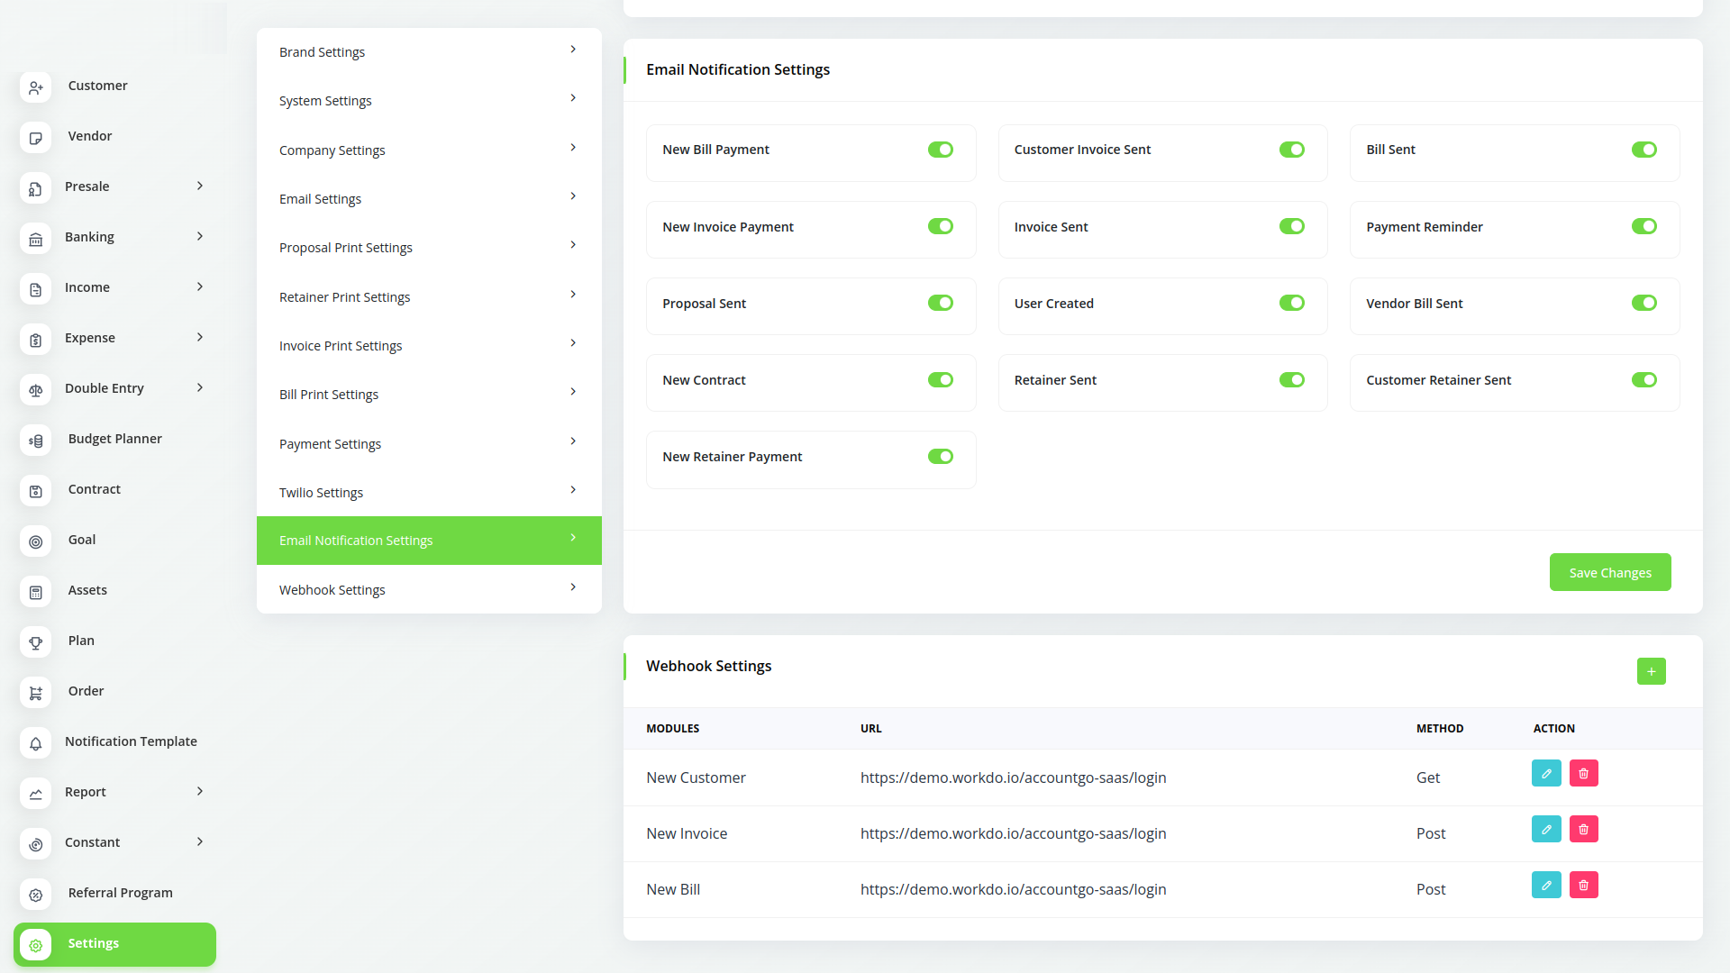The width and height of the screenshot is (1730, 973).
Task: Expand the Banking sidebar submenu
Action: pos(200,236)
